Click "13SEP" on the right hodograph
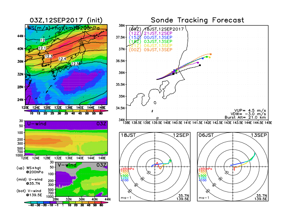This screenshot has width=286, height=221. coord(259,135)
